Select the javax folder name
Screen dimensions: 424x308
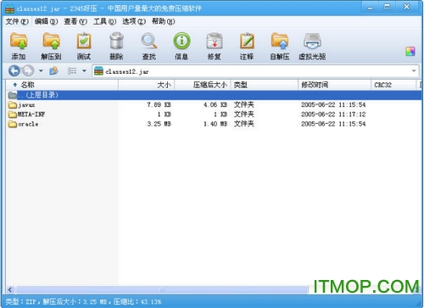[x=26, y=105]
